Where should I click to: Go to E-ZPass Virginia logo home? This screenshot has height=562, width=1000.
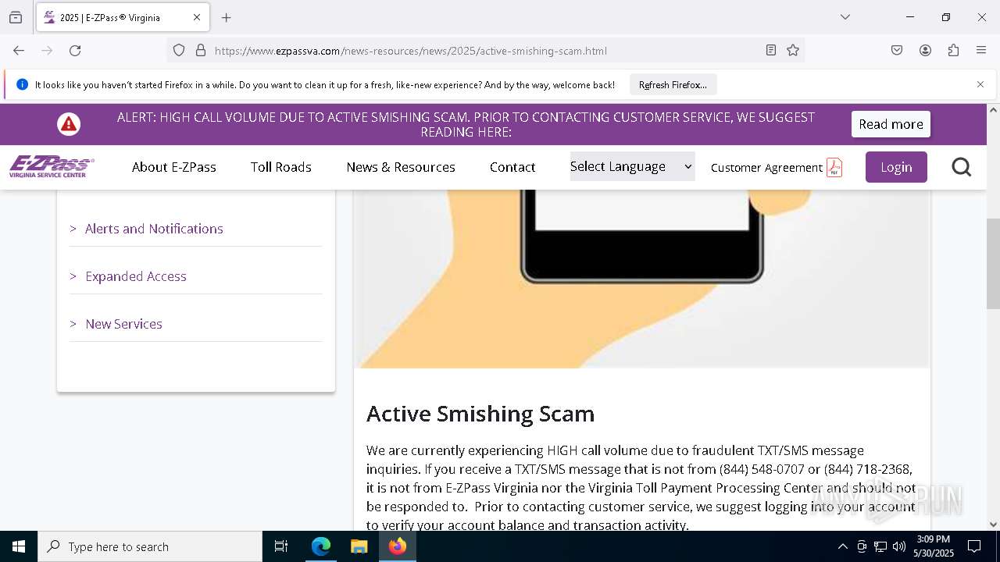pos(52,166)
